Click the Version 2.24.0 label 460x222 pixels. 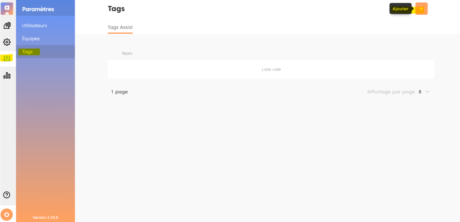pyautogui.click(x=45, y=218)
